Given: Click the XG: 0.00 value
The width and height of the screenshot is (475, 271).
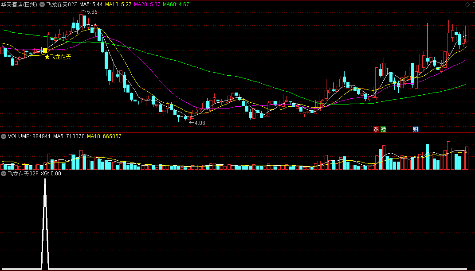Looking at the screenshot, I should 51,174.
